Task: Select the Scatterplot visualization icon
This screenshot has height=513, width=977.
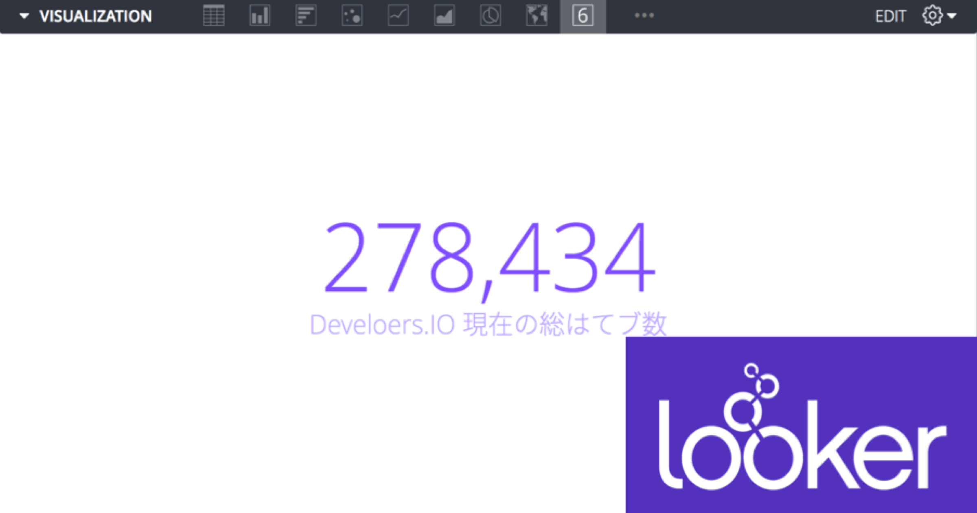Action: tap(352, 16)
